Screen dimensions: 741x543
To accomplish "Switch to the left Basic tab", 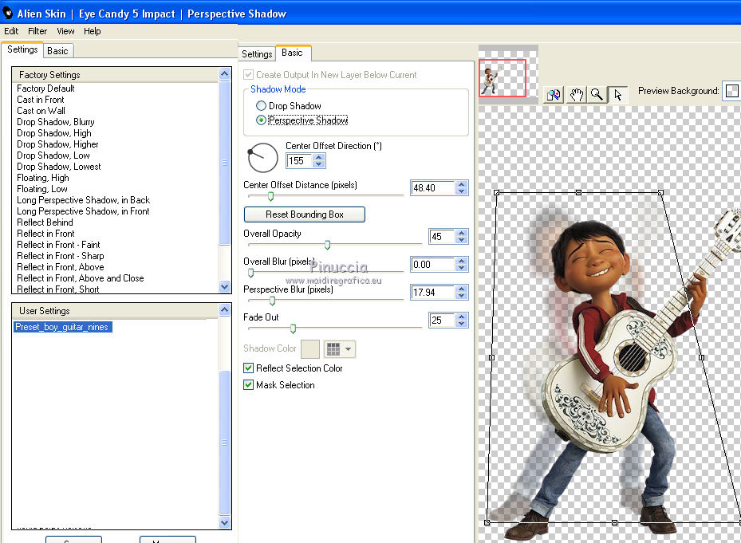I will 57,51.
